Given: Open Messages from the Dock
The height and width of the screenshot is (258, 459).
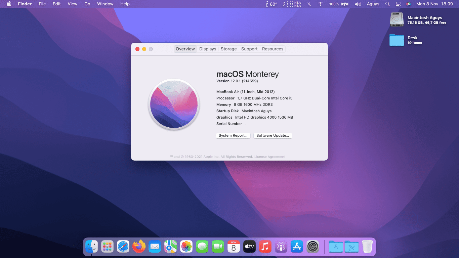Looking at the screenshot, I should click(x=202, y=247).
